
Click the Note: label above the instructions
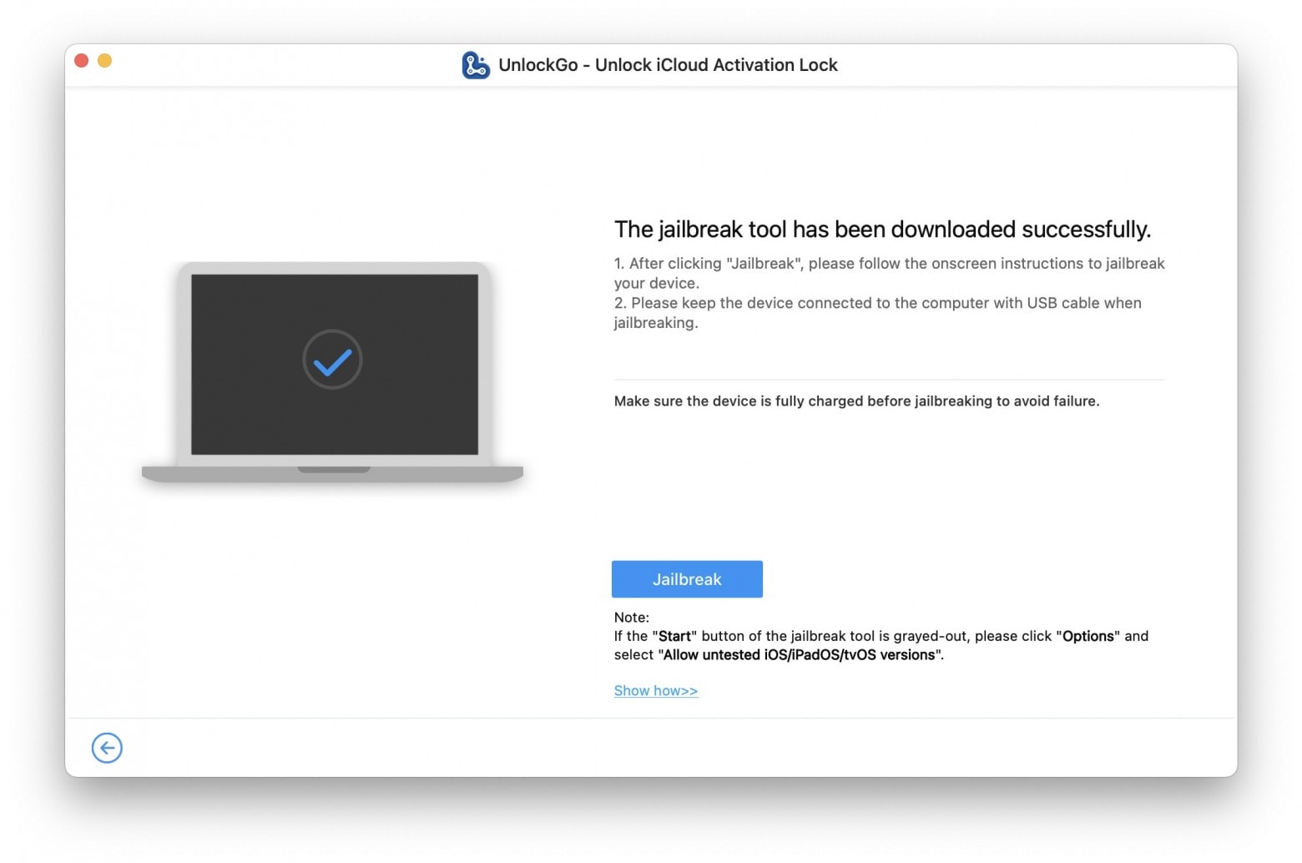[632, 617]
